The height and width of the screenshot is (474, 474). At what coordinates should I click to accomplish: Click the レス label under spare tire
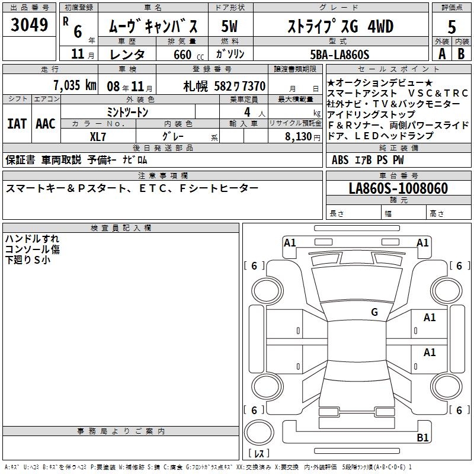coord(258,454)
